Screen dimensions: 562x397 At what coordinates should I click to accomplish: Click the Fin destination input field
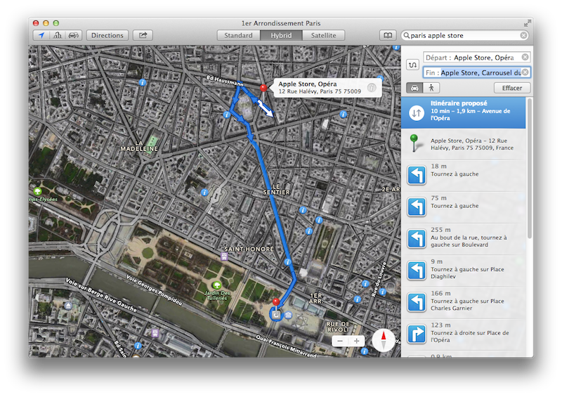[x=476, y=72]
